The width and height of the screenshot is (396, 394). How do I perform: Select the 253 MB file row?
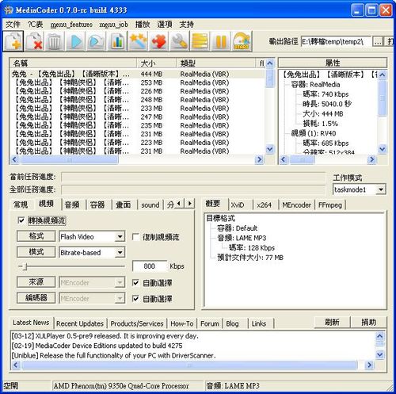coord(137,82)
